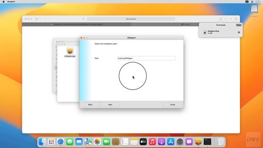Open Contacts from the Dock
This screenshot has width=263, height=148.
[x=115, y=142]
